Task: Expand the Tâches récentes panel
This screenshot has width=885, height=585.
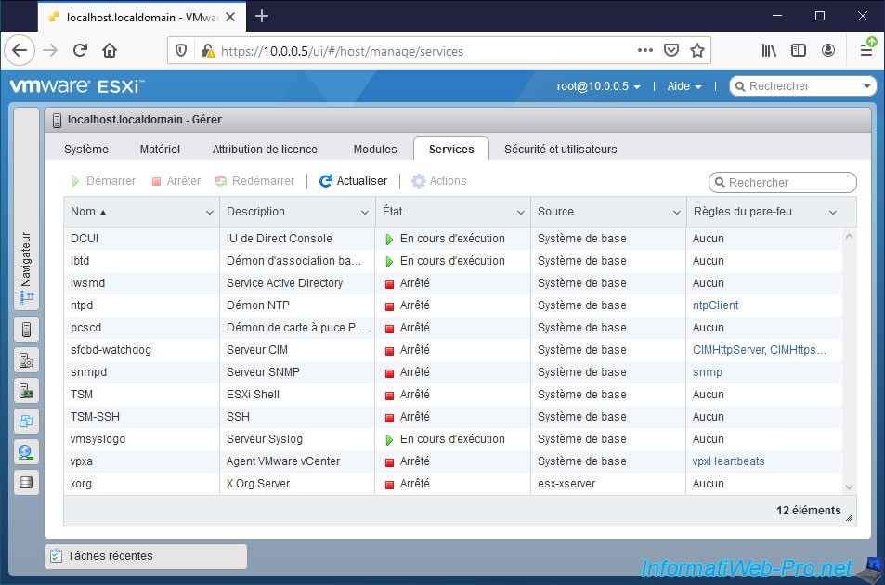Action: [146, 556]
